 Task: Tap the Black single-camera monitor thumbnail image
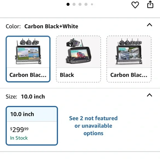(x=78, y=51)
